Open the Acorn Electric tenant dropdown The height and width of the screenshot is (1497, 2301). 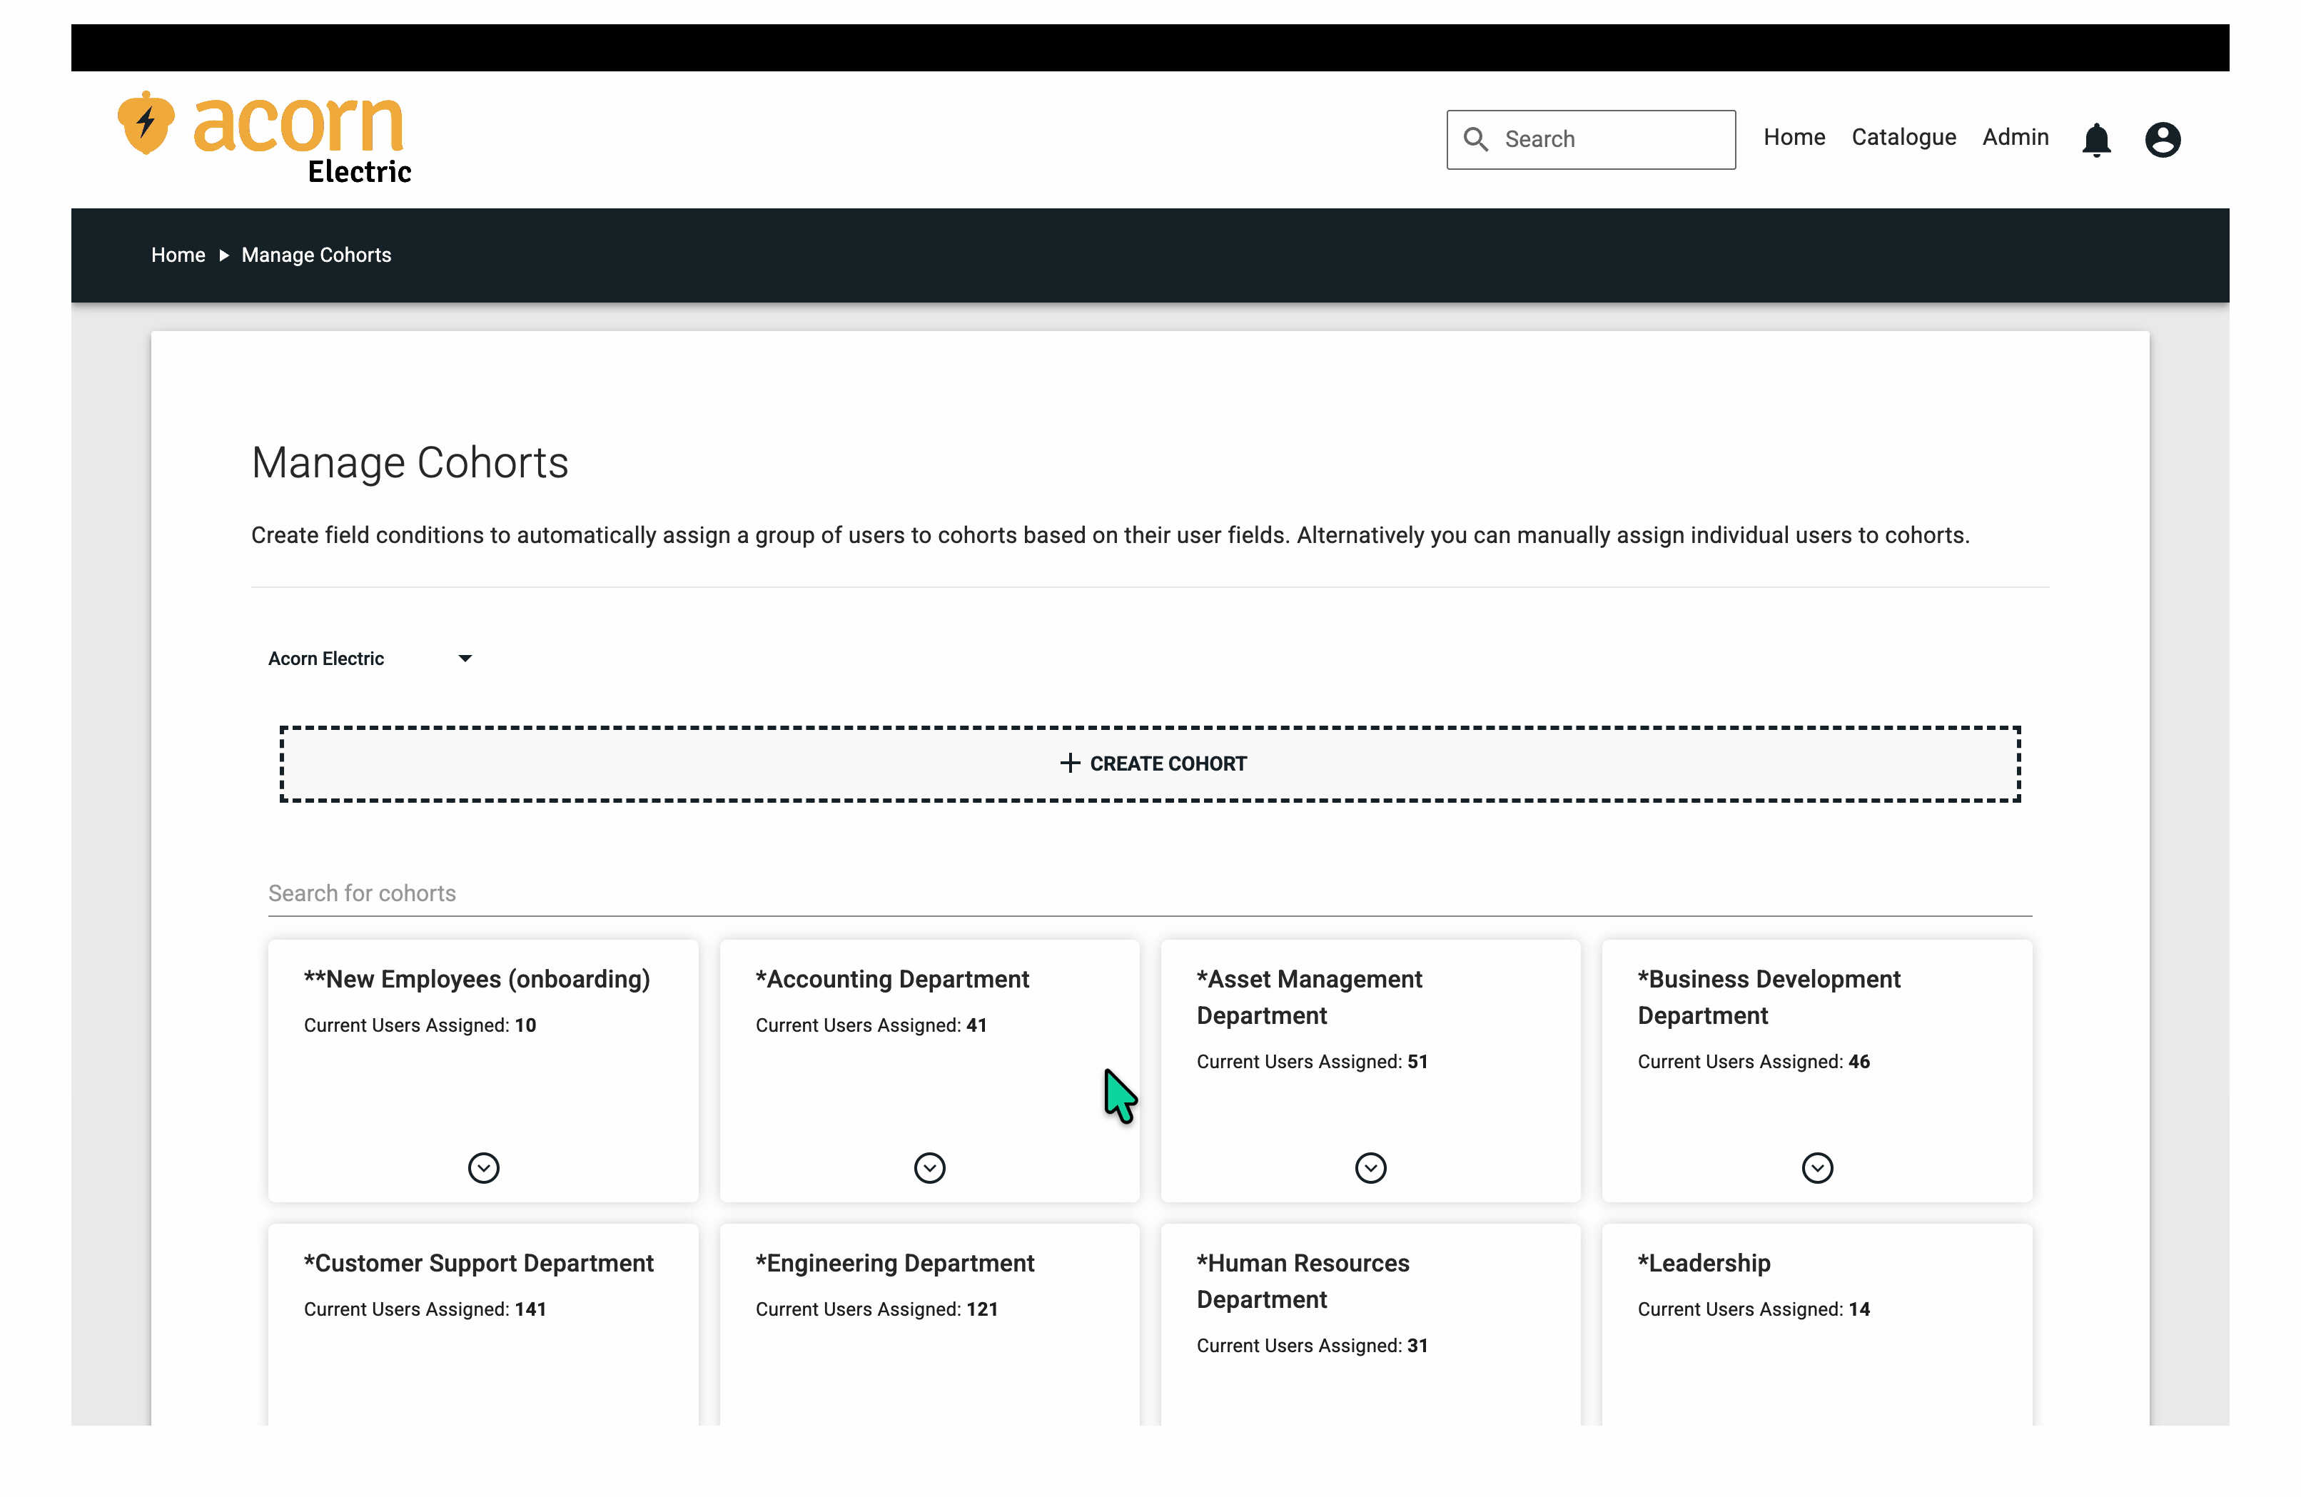click(x=370, y=658)
